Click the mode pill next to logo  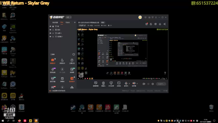(68, 17)
